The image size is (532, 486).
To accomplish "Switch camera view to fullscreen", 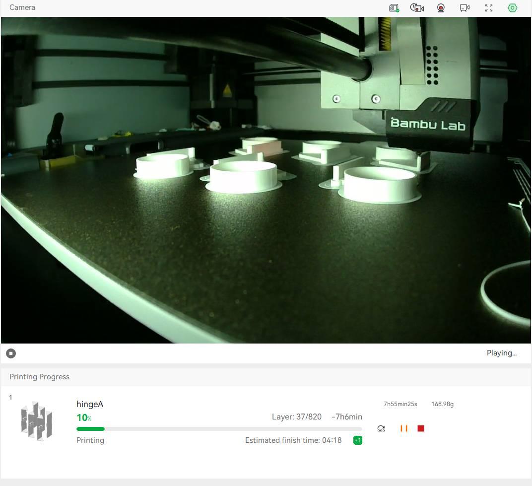I will (x=488, y=8).
